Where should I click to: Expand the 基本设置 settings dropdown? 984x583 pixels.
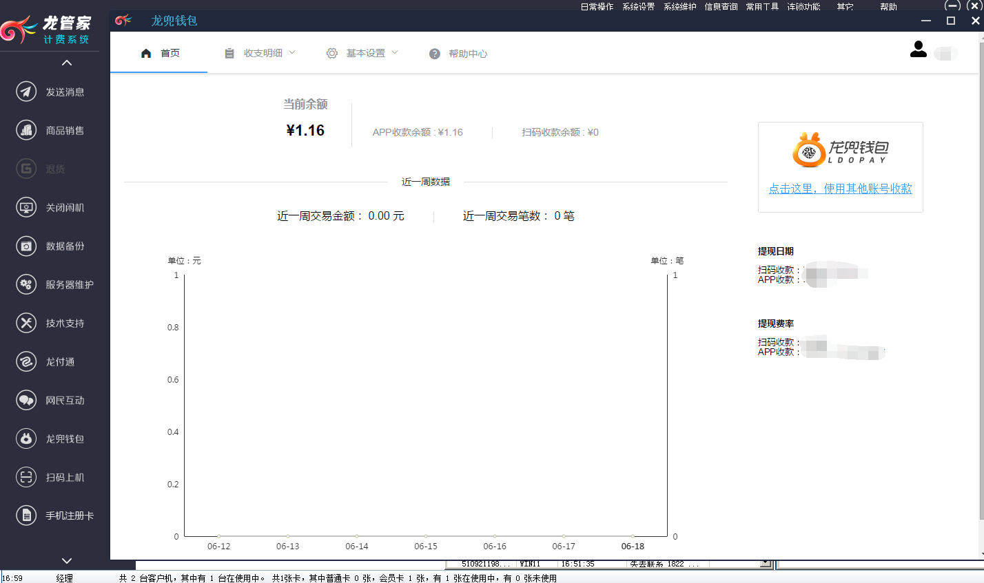pos(362,53)
